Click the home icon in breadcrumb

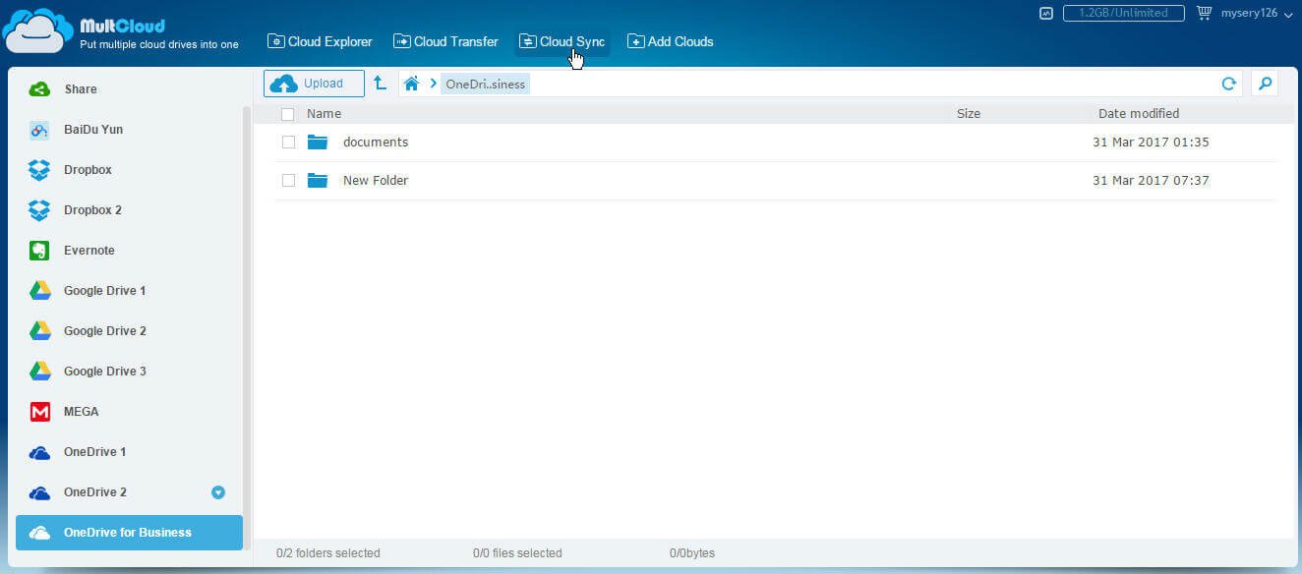click(412, 84)
